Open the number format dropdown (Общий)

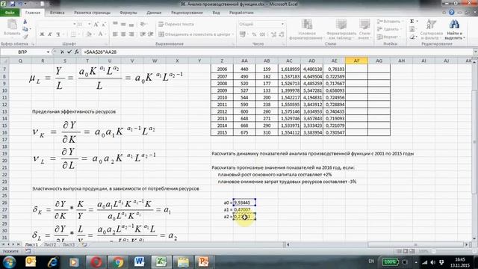(x=282, y=24)
